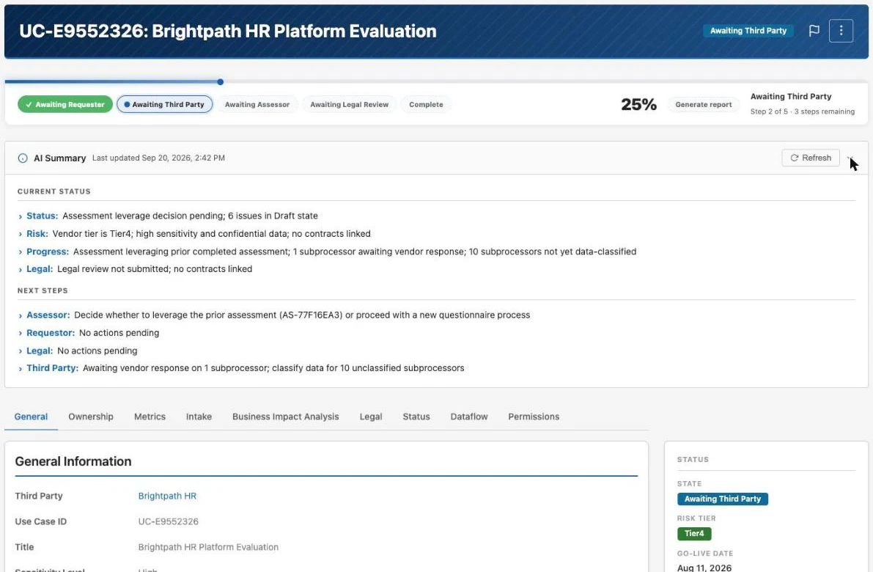Viewport: 873px width, 572px height.
Task: Expand the Third Party next step
Action: pyautogui.click(x=21, y=368)
